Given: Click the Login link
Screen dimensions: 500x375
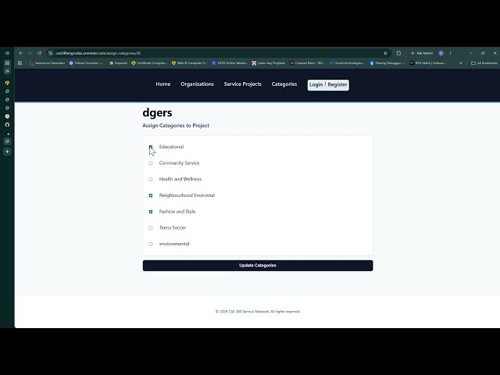Looking at the screenshot, I should point(316,85).
